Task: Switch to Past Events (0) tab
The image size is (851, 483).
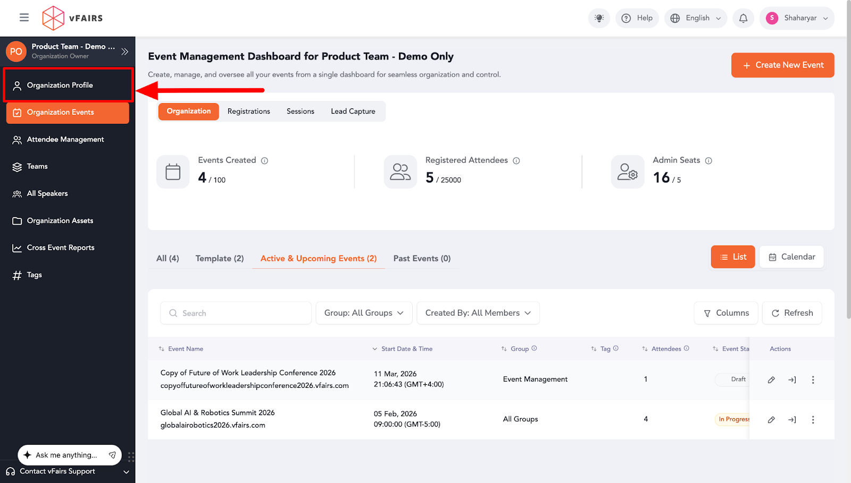Action: 422,259
